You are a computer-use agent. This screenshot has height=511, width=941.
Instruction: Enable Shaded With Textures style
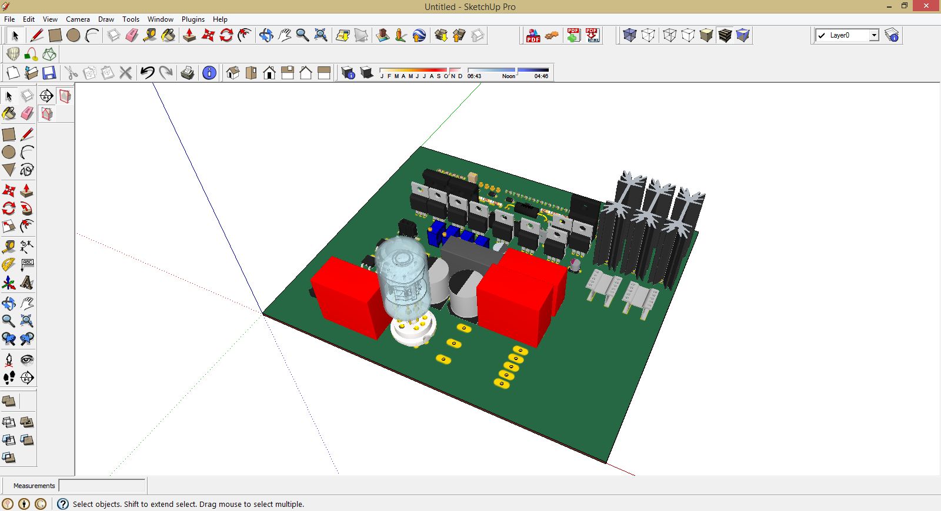click(725, 35)
